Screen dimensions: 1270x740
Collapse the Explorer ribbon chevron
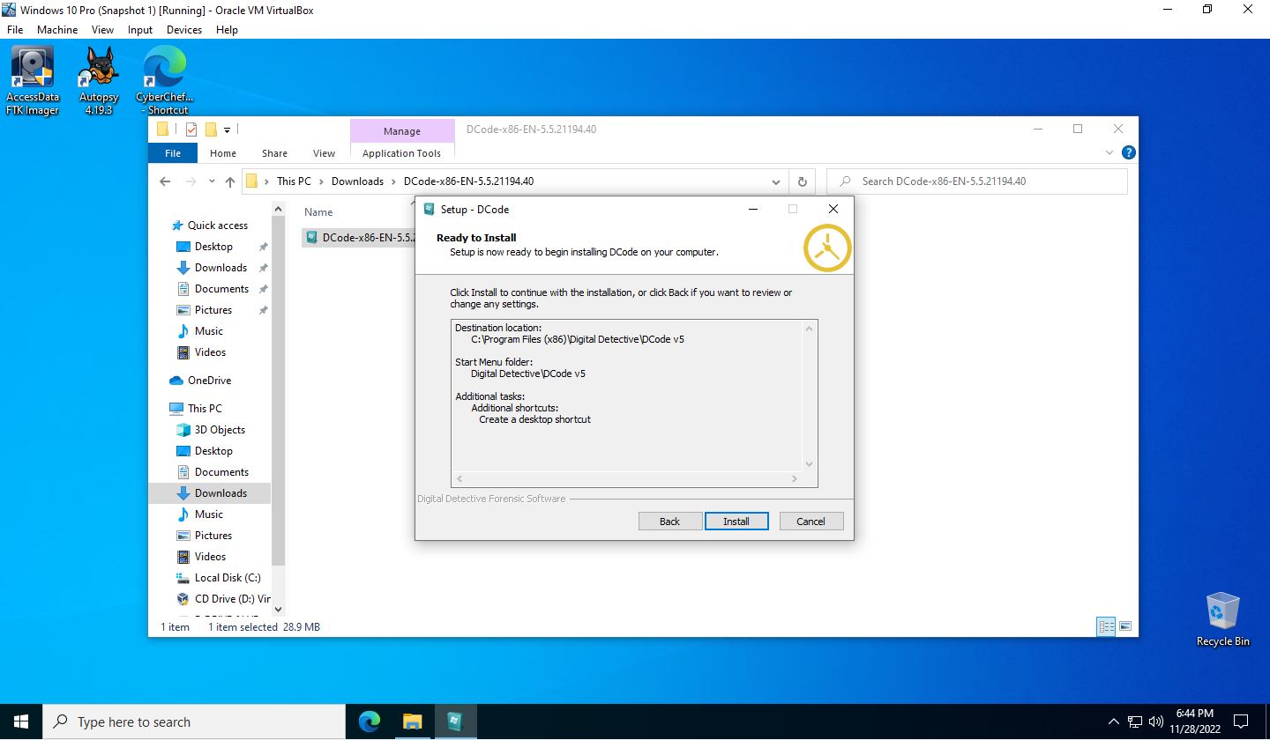(1109, 152)
